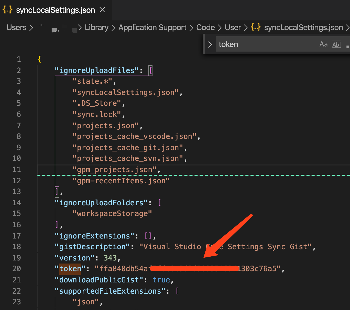This screenshot has width=350, height=310.
Task: Click the true value of downloadPublicGist
Action: (161, 280)
